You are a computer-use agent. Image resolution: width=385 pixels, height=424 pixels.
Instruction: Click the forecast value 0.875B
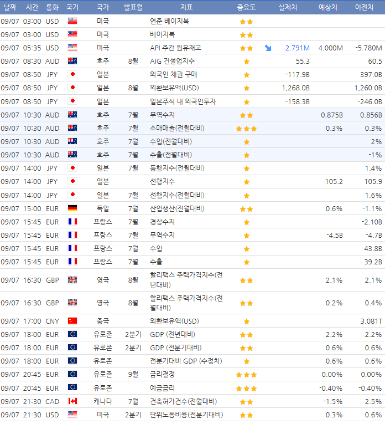tap(332, 115)
